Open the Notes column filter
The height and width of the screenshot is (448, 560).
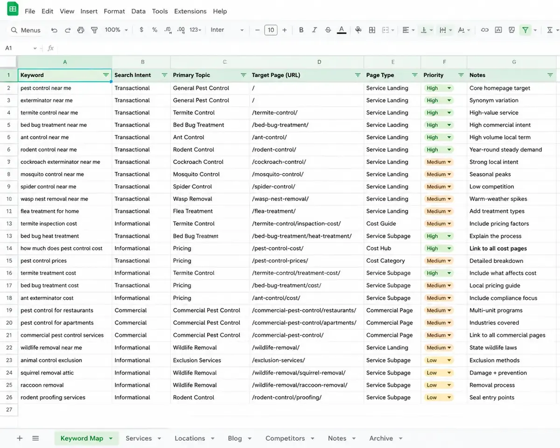click(x=550, y=75)
